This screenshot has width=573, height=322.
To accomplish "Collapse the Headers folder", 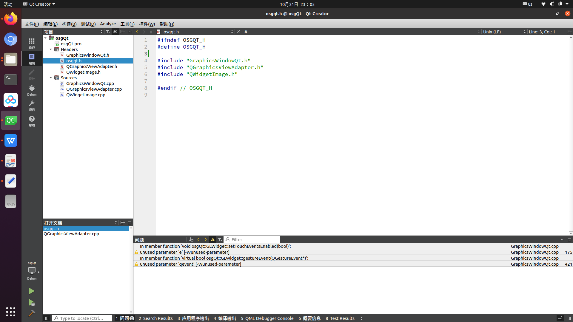I will (x=51, y=49).
